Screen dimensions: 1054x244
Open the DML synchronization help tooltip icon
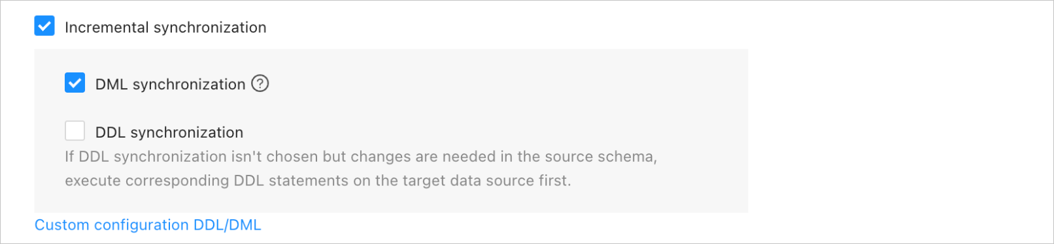pyautogui.click(x=260, y=84)
